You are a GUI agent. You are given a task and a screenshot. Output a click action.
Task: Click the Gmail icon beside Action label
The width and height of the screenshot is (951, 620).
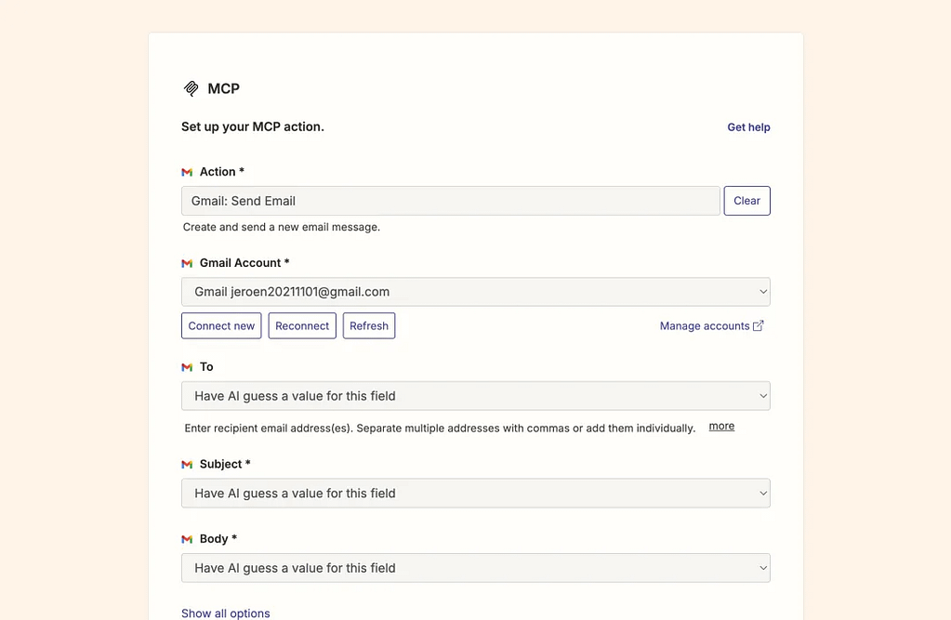pyautogui.click(x=187, y=172)
